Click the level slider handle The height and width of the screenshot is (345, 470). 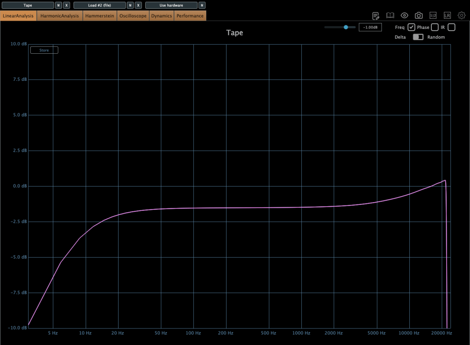[345, 28]
